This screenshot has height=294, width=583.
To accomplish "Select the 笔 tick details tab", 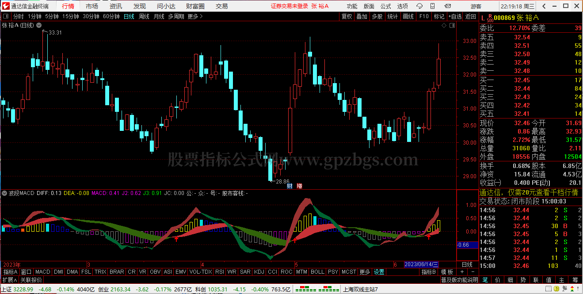I will (x=485, y=280).
